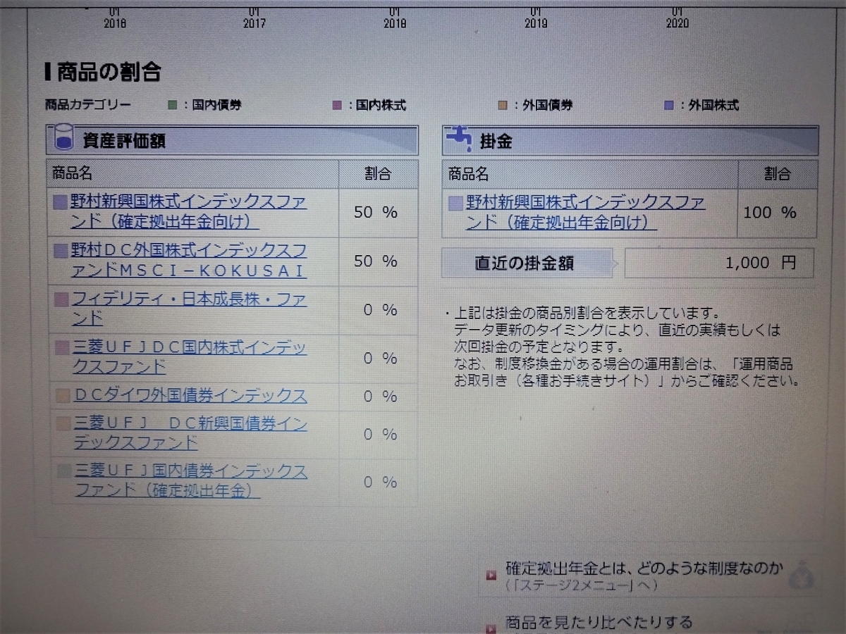Click the 外国株式 purple legend swatch
The height and width of the screenshot is (634, 846).
click(x=669, y=106)
